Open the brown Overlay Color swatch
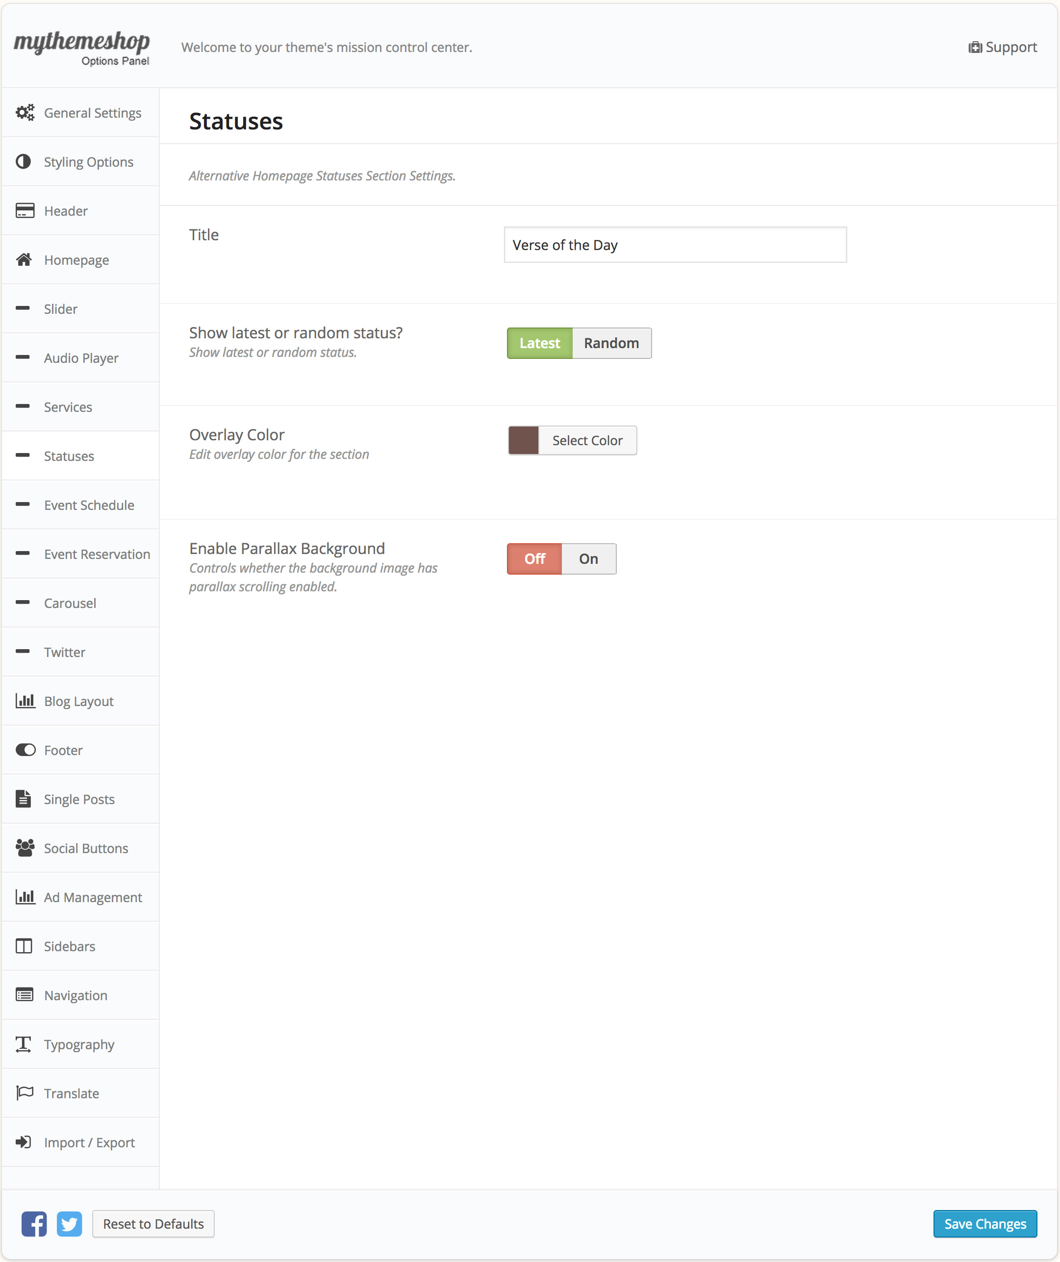Screen dimensions: 1060x1262 (x=524, y=440)
